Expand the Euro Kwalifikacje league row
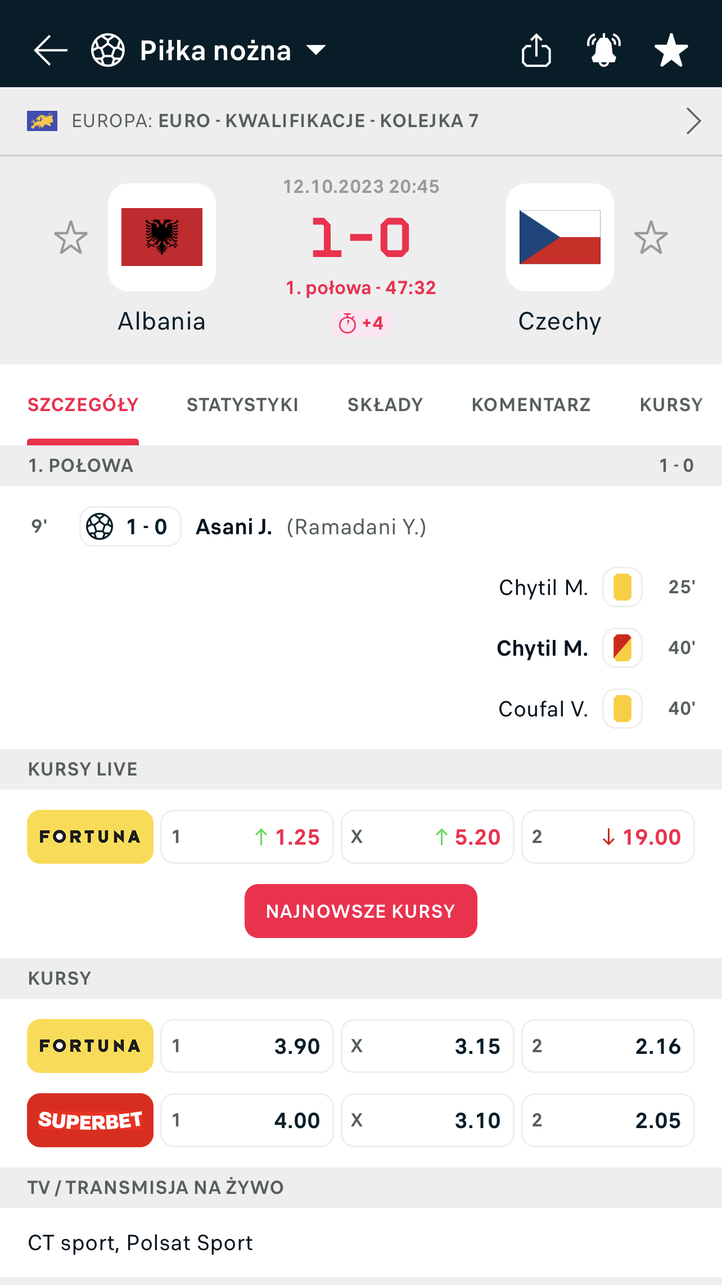Viewport: 722px width, 1285px height. tap(693, 121)
